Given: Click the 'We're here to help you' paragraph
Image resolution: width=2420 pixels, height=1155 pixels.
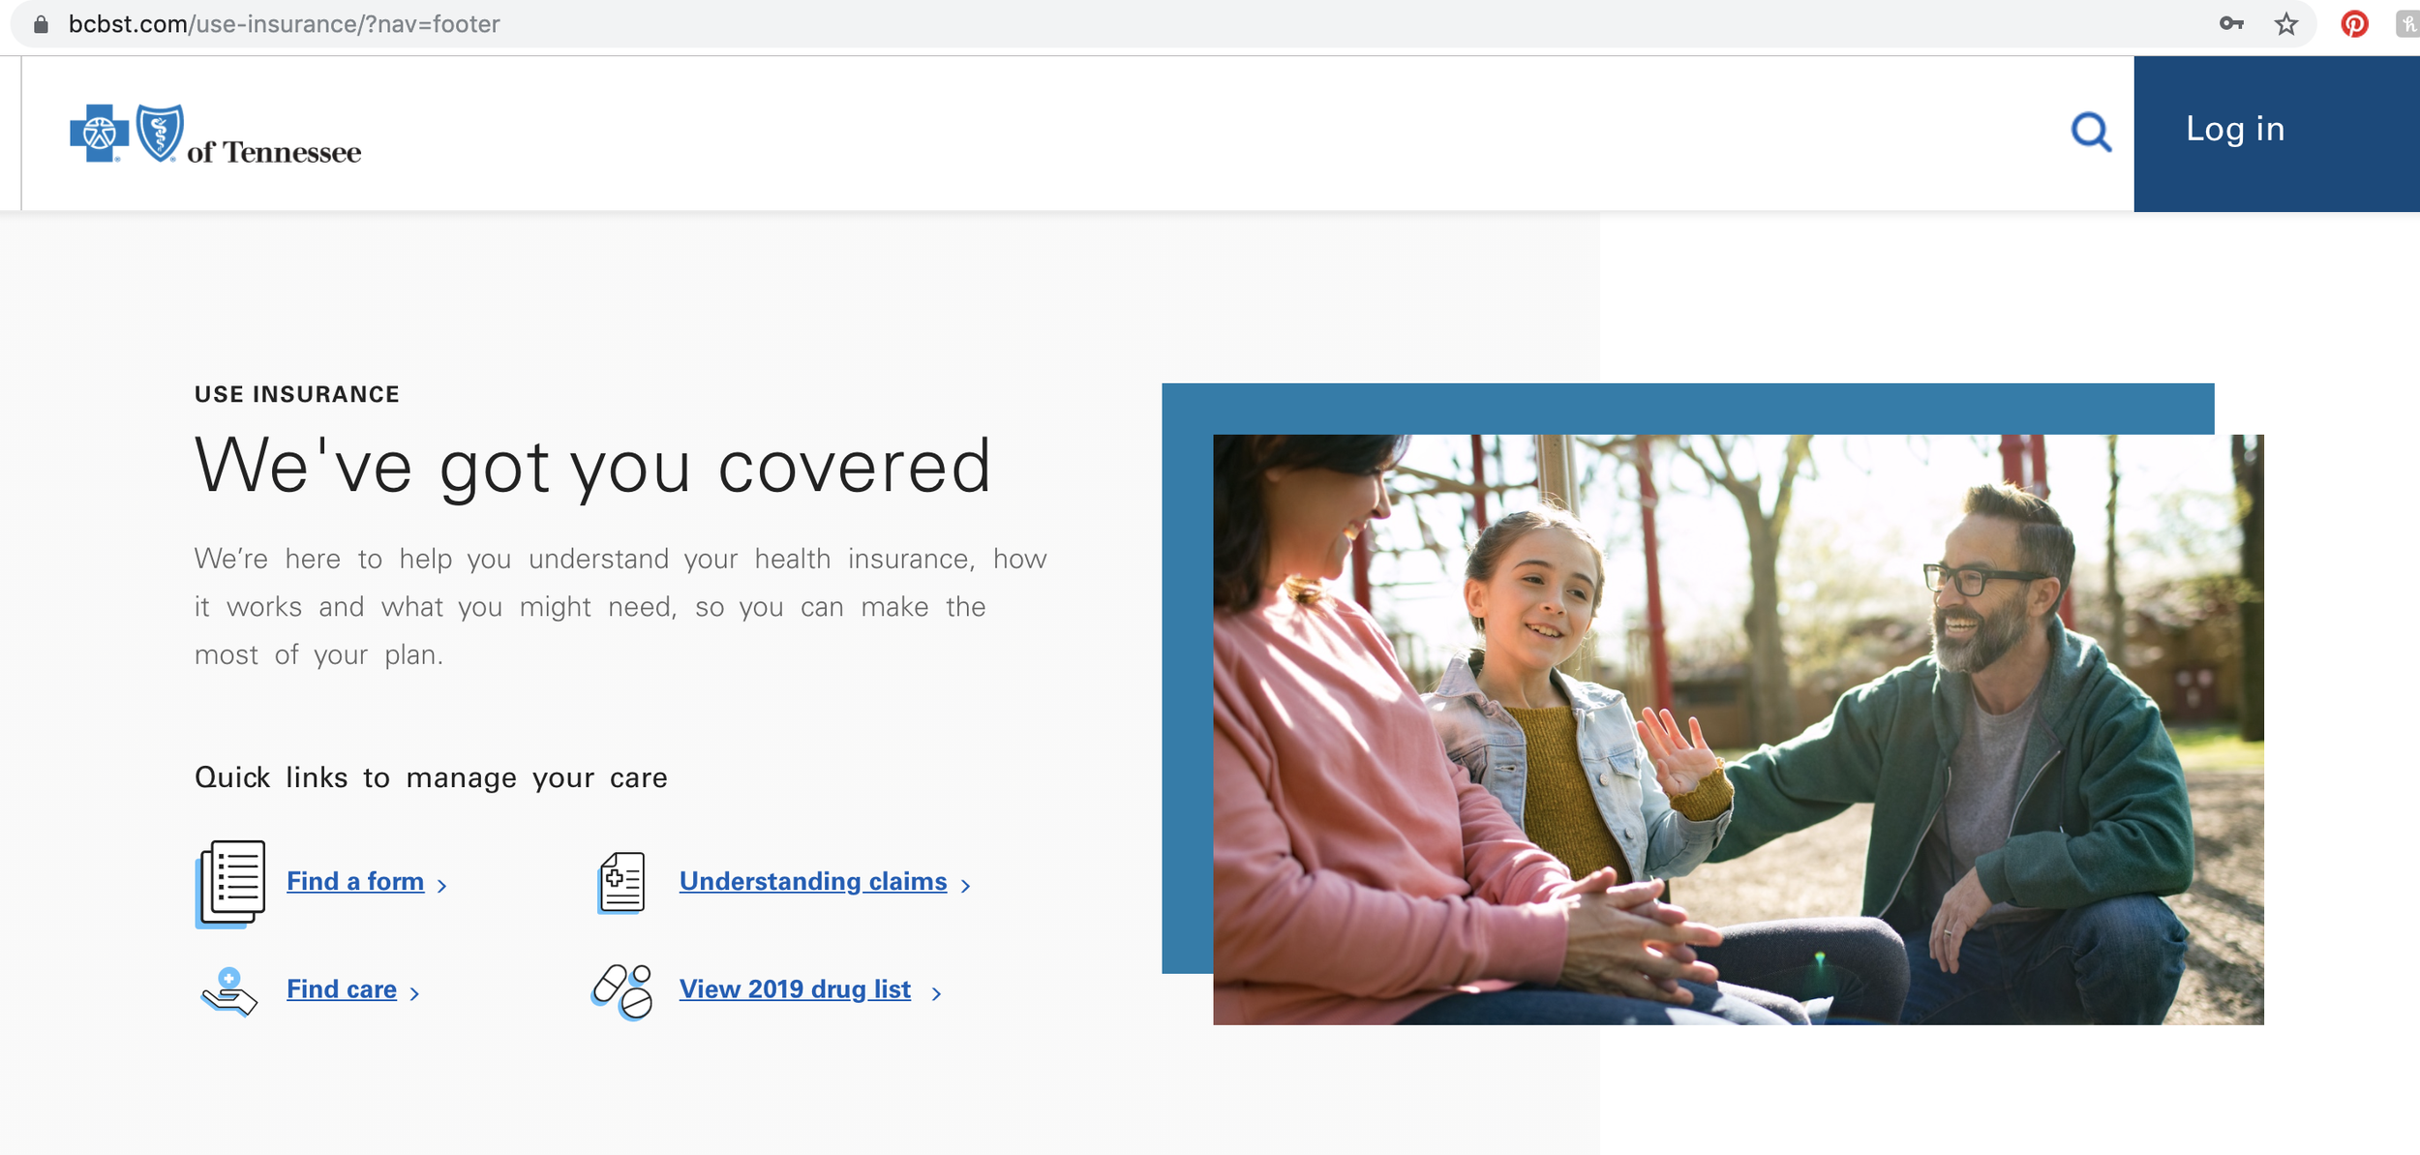Looking at the screenshot, I should [x=620, y=606].
